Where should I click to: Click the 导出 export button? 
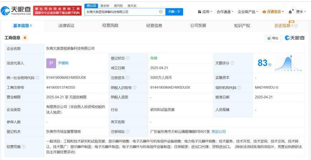click(x=273, y=38)
